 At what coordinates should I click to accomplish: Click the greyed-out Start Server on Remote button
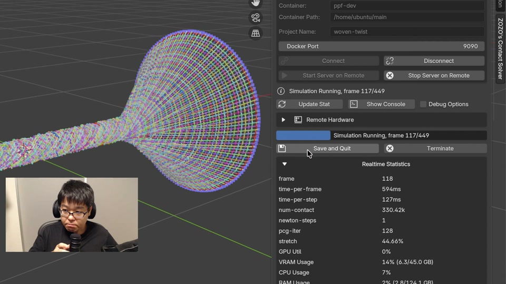point(329,75)
